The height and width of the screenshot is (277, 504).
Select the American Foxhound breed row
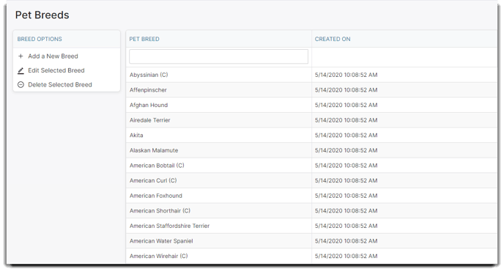click(x=311, y=196)
